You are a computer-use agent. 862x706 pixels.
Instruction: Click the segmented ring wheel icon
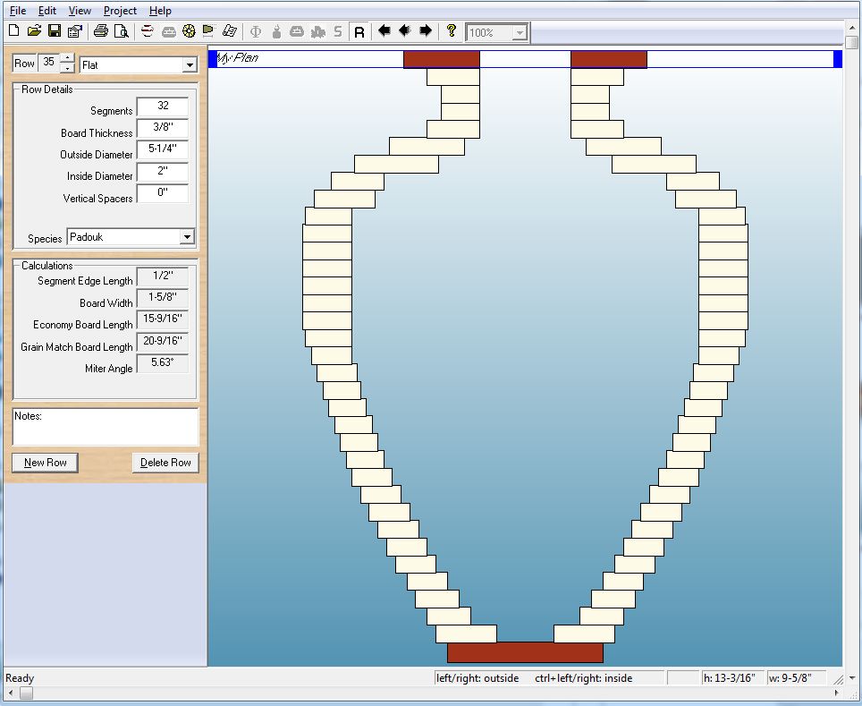(189, 31)
